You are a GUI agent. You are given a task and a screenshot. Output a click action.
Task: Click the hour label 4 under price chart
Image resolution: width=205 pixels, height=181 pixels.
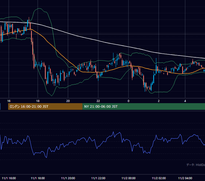pyautogui.click(x=185, y=101)
